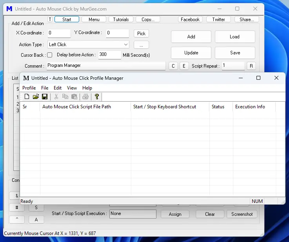289x242 pixels.
Task: Click the Sr column header
Action: pos(30,107)
